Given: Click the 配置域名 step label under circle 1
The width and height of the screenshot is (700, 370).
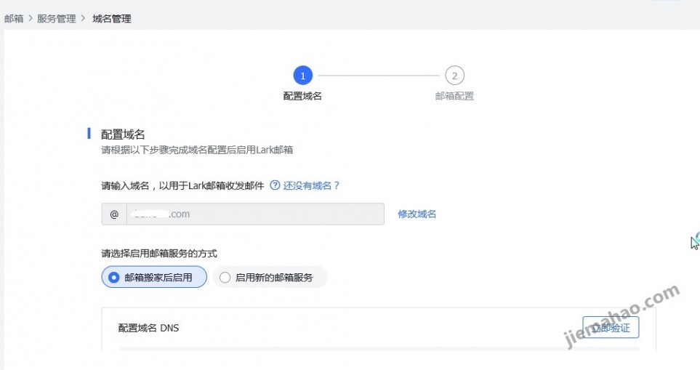Looking at the screenshot, I should click(302, 96).
